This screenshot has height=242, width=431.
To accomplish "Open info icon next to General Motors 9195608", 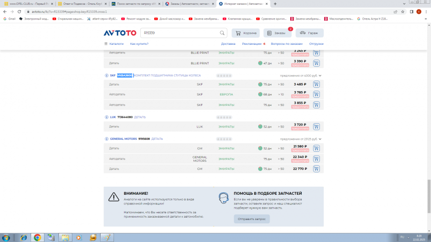I will (x=106, y=139).
